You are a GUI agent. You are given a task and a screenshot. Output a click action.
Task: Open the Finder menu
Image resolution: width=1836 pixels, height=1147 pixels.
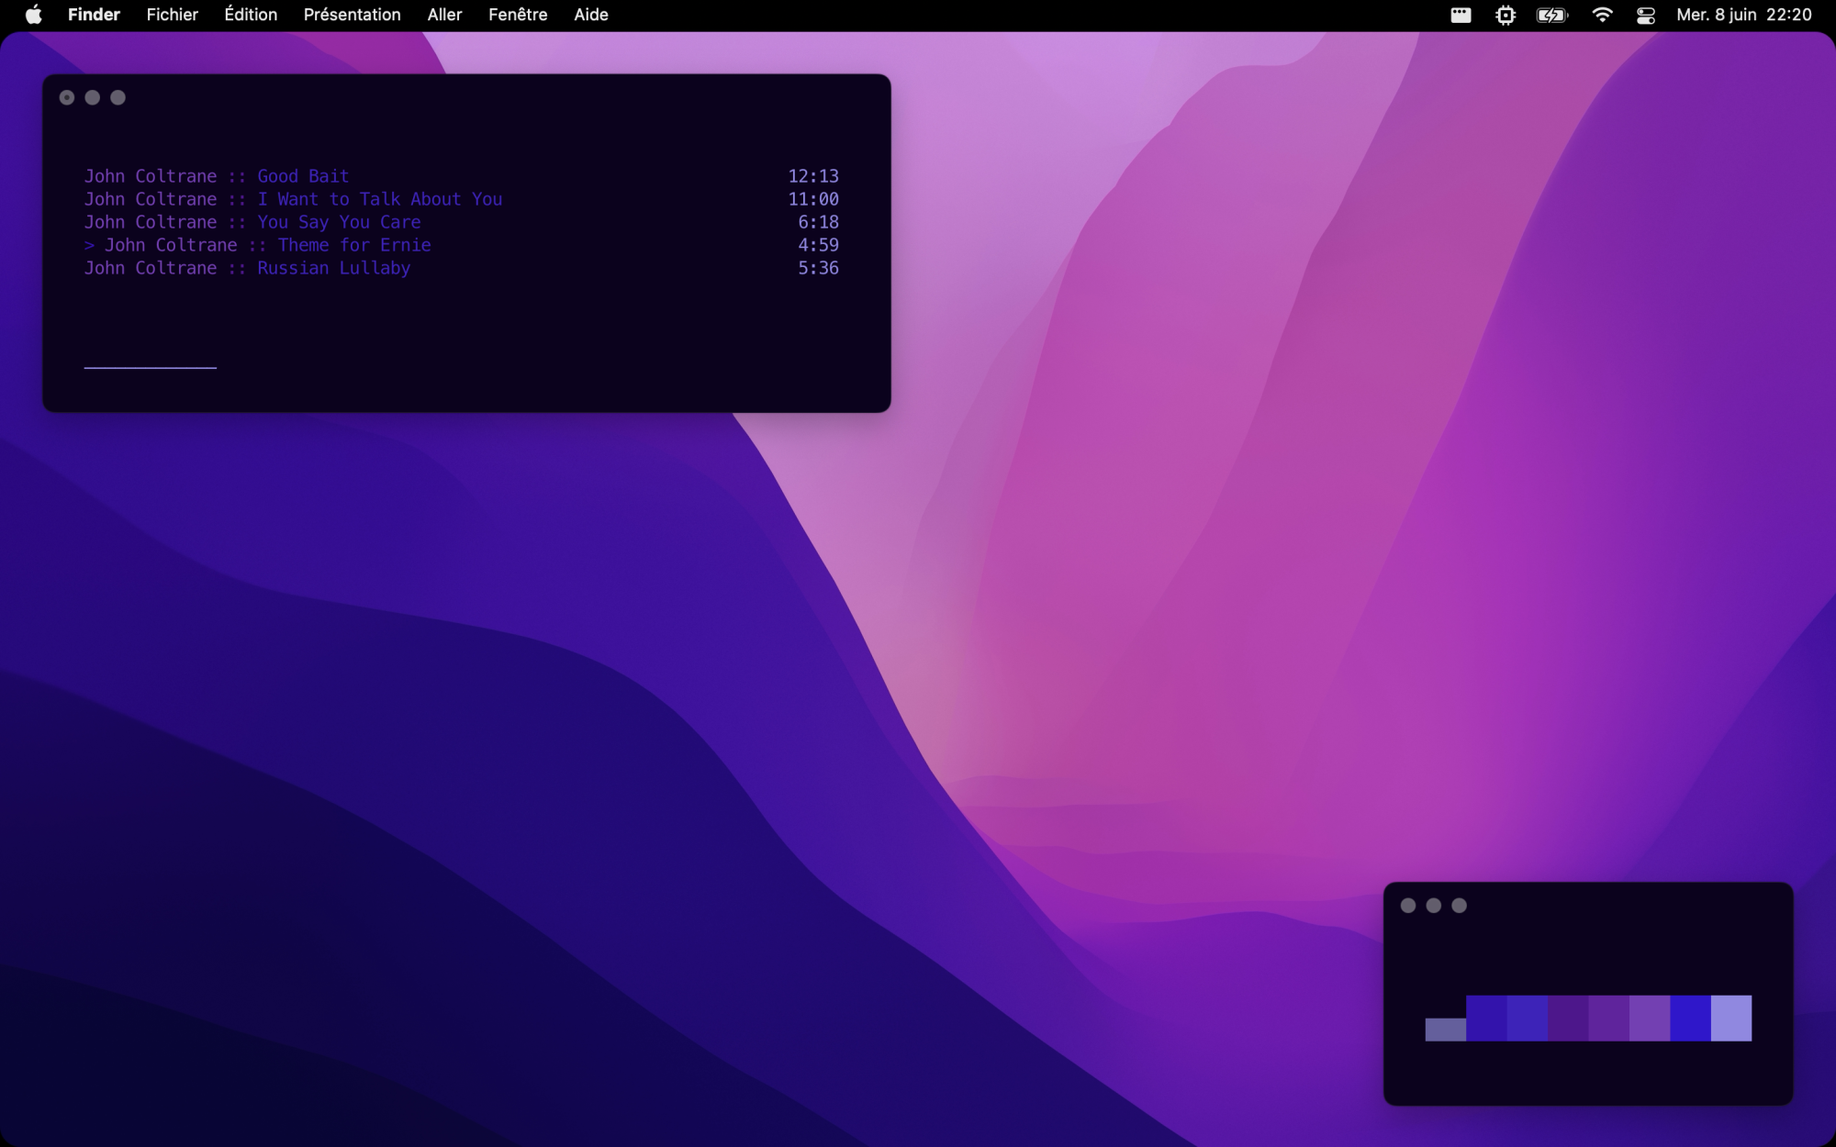[94, 15]
